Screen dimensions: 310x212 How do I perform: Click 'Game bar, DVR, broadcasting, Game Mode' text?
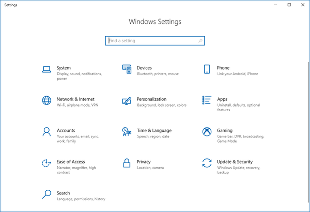(x=241, y=139)
